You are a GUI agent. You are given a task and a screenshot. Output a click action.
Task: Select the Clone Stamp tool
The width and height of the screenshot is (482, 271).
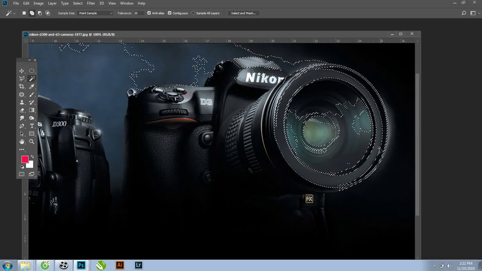(x=22, y=102)
